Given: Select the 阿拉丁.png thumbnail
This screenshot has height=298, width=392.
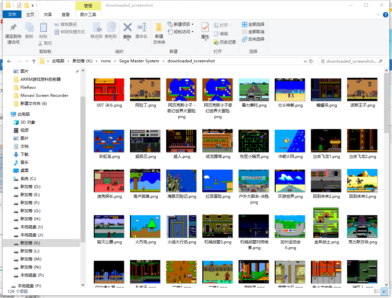Looking at the screenshot, I should [x=145, y=90].
